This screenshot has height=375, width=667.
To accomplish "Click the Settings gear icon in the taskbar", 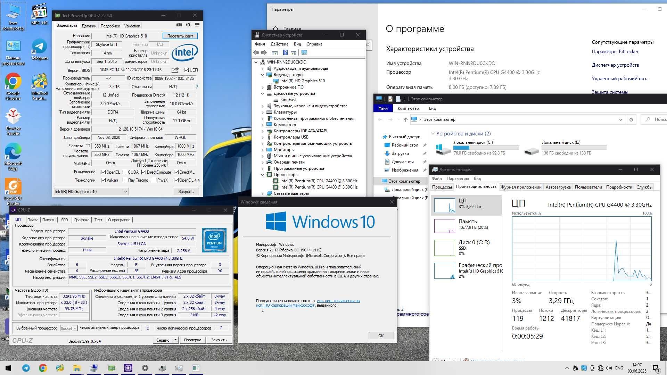I will click(145, 368).
